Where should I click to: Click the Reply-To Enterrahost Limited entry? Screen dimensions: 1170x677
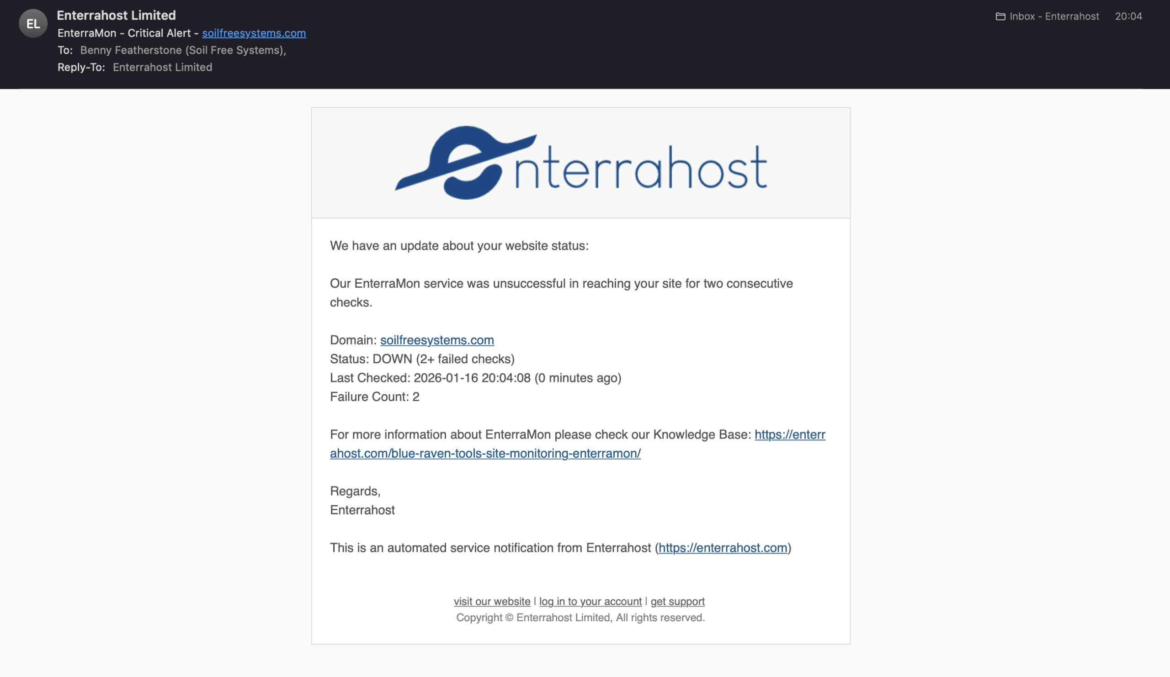coord(163,67)
